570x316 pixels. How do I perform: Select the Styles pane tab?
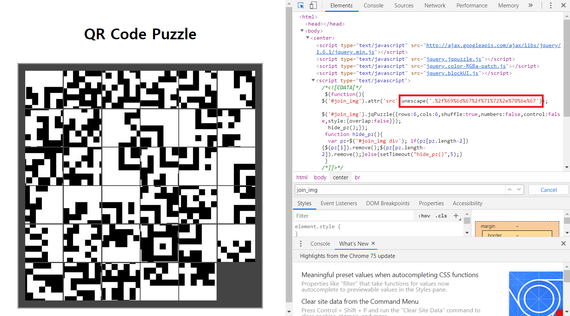pos(304,203)
